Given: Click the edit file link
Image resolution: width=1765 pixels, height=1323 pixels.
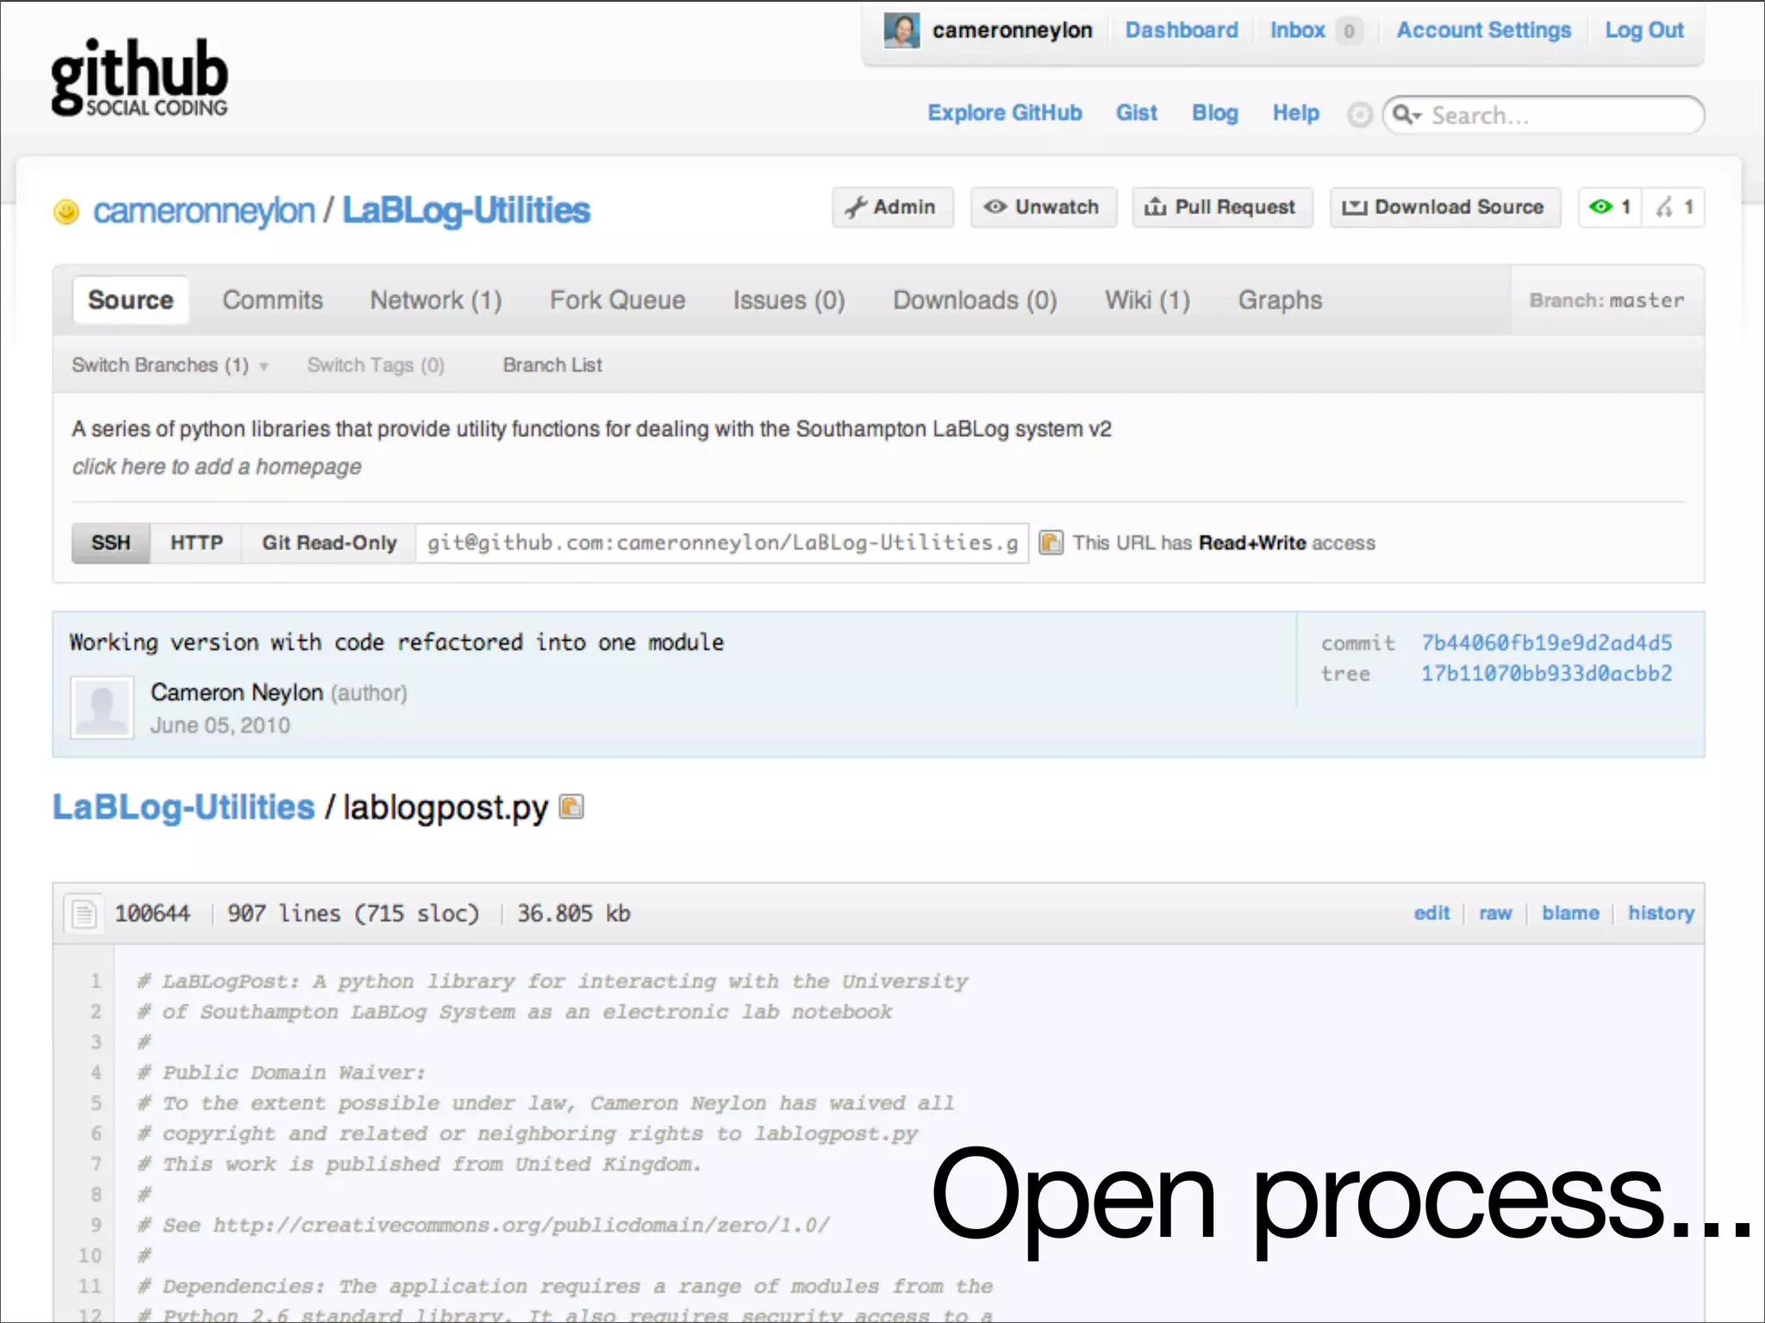Looking at the screenshot, I should (x=1431, y=913).
